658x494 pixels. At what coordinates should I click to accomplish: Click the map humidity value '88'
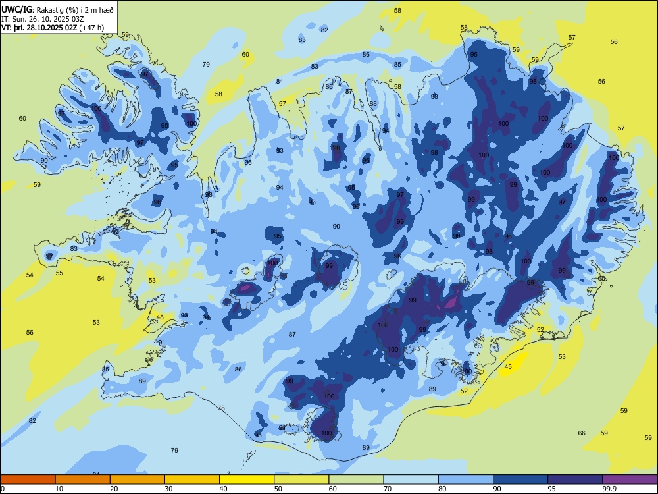tap(373, 104)
